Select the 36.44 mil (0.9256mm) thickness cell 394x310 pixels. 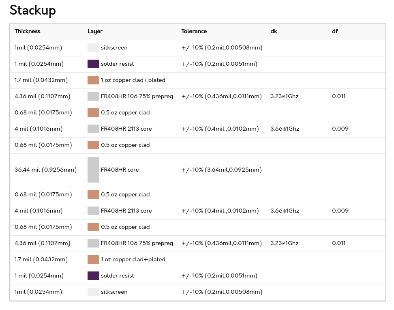click(45, 170)
